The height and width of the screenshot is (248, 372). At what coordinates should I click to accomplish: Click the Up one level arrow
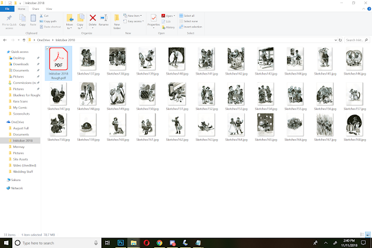[x=24, y=40]
